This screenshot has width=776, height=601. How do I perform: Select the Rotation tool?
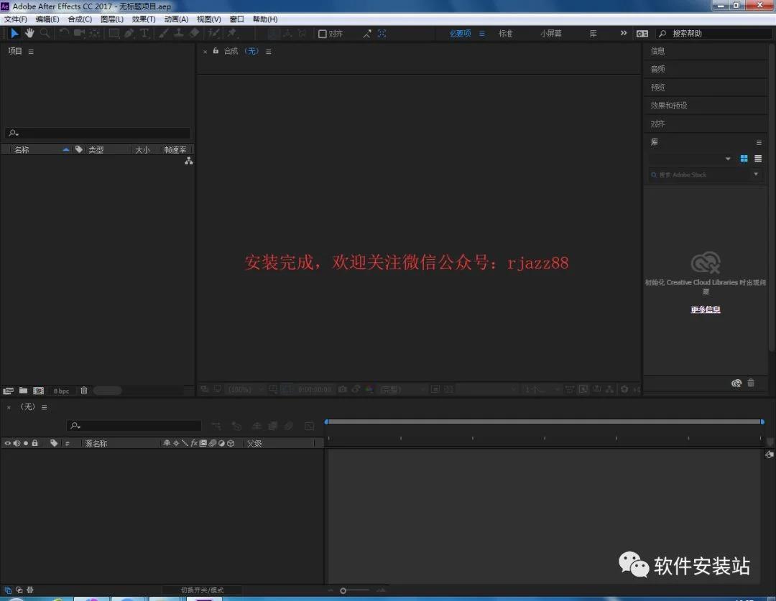coord(64,33)
